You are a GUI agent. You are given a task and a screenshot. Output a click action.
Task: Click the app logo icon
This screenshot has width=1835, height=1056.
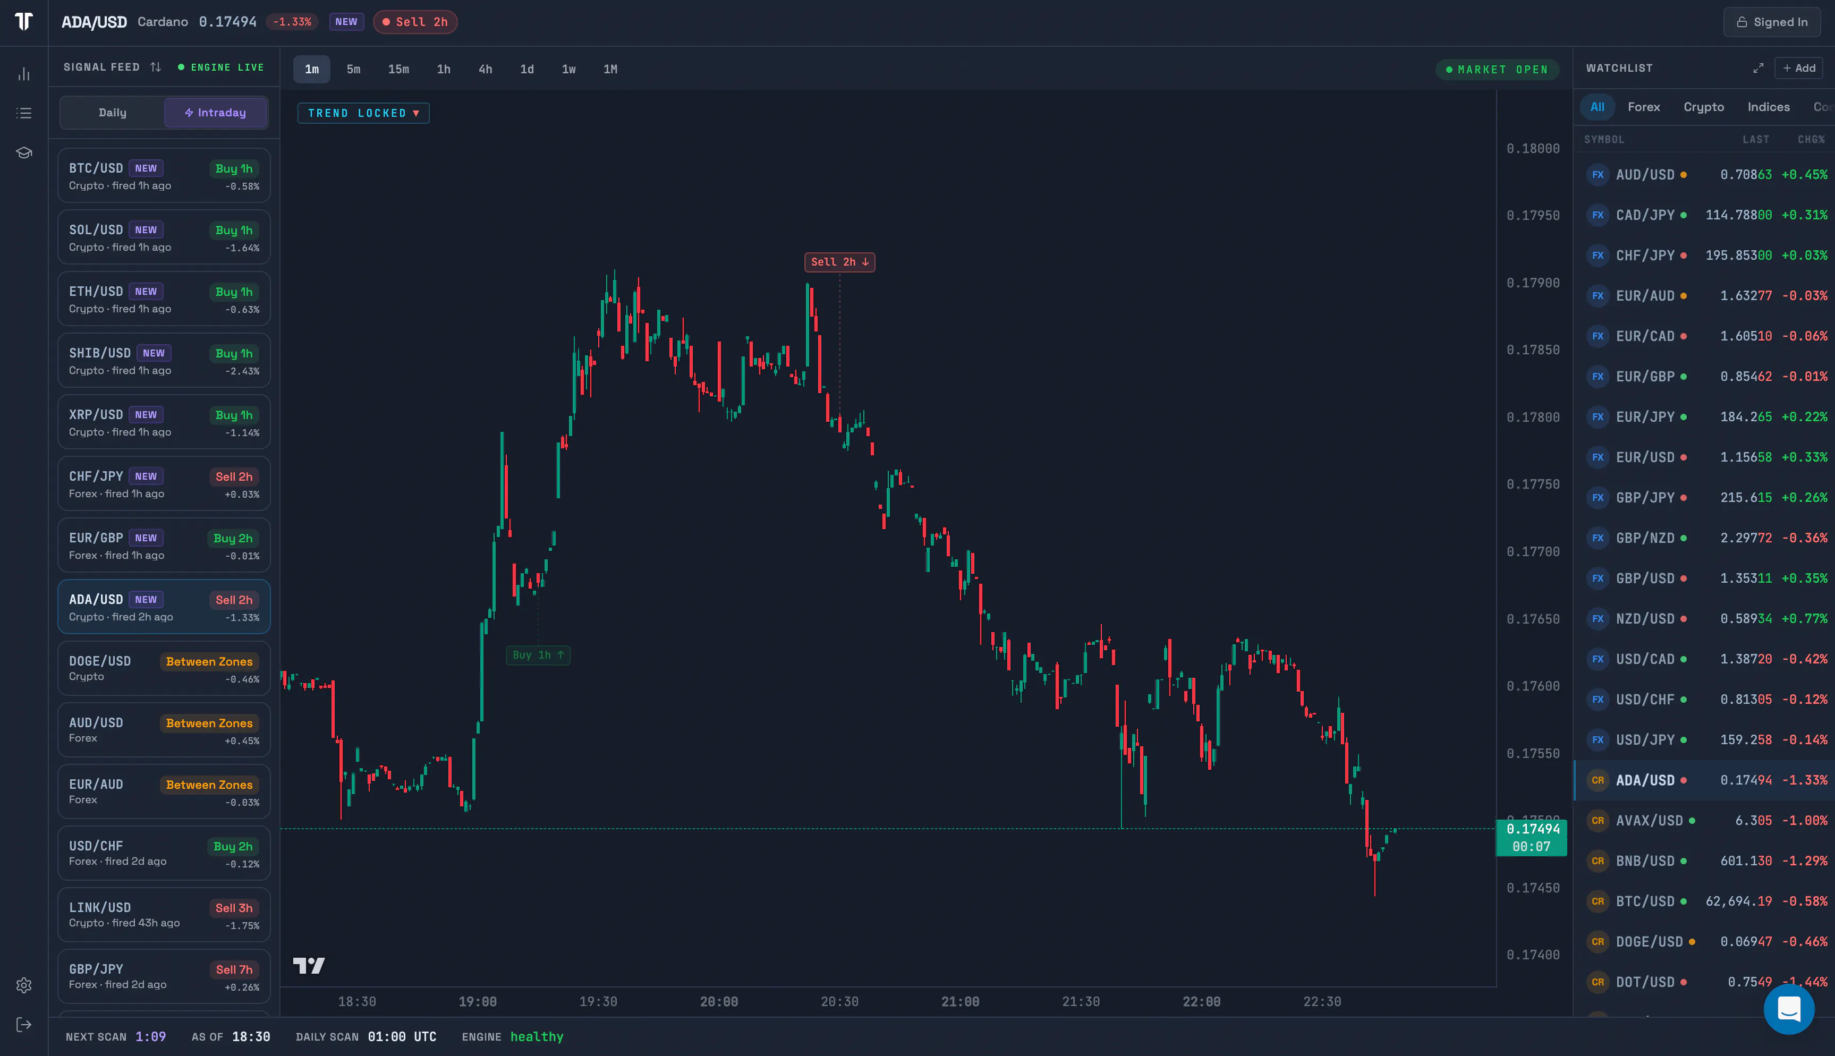tap(24, 22)
